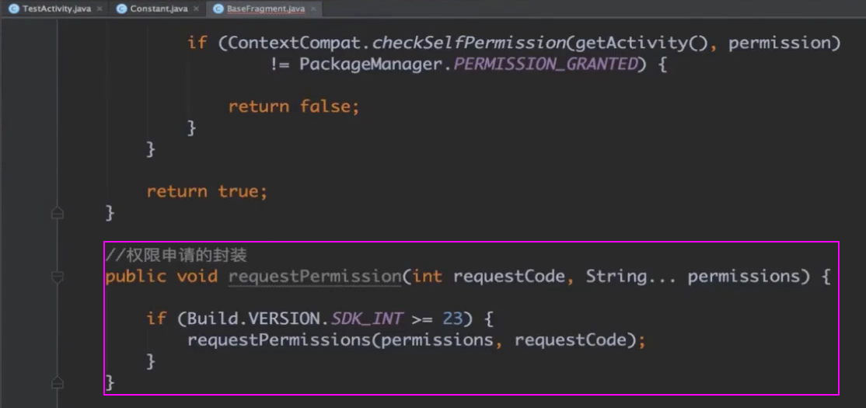Click fold end marker below return true
The image size is (866, 408).
click(57, 213)
